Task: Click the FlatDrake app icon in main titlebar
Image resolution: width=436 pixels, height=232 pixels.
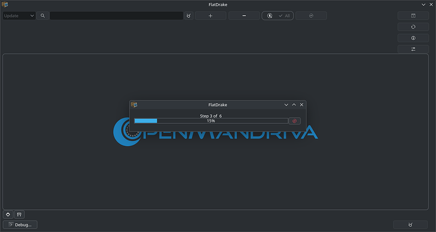Action: pyautogui.click(x=4, y=4)
